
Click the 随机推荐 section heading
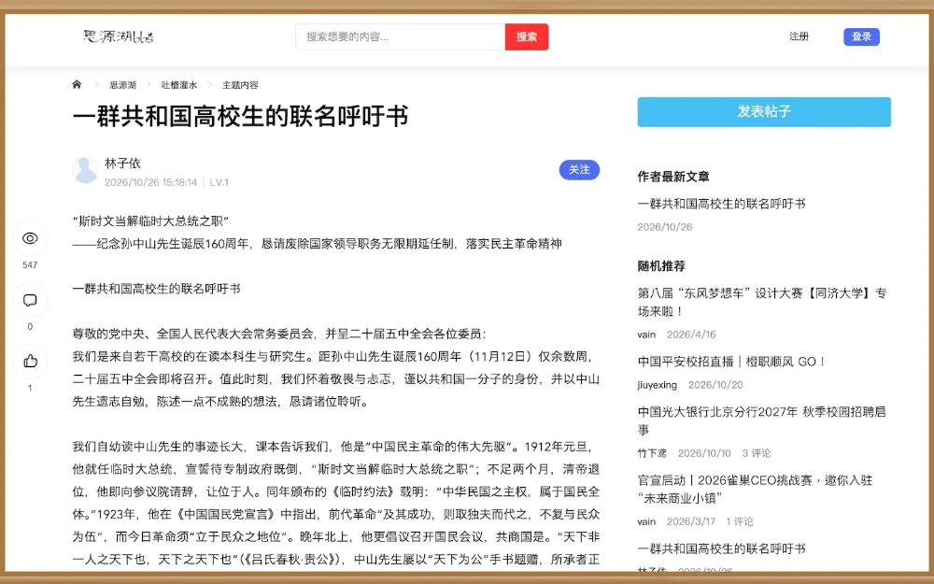pyautogui.click(x=661, y=265)
